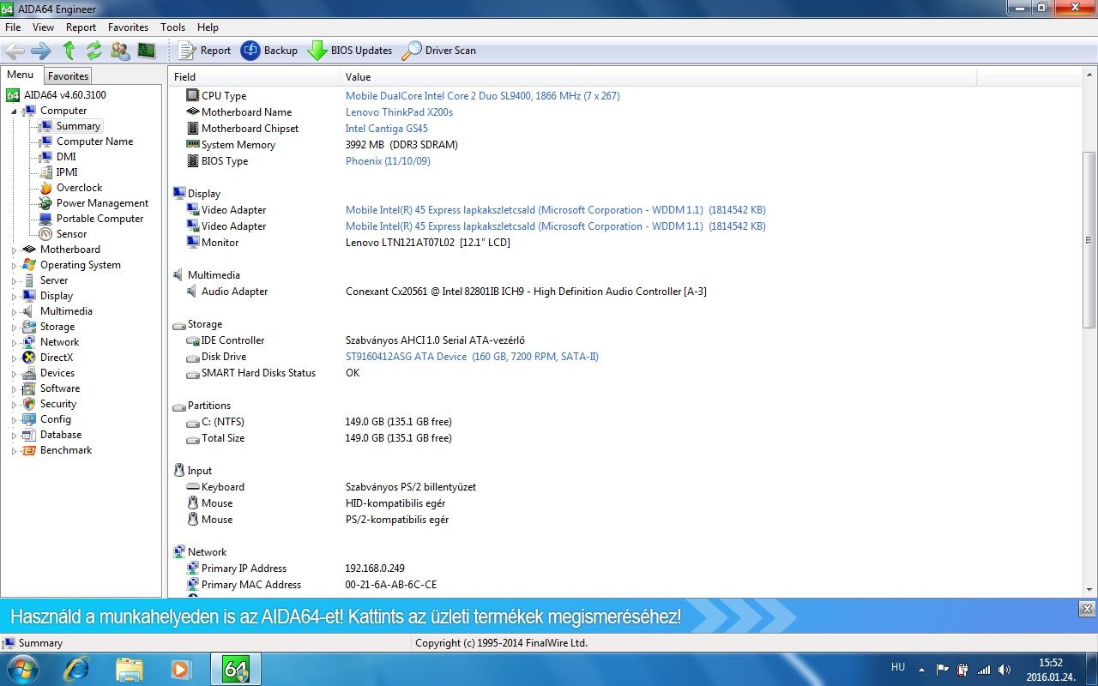Click the Devices tree icon

pos(29,373)
